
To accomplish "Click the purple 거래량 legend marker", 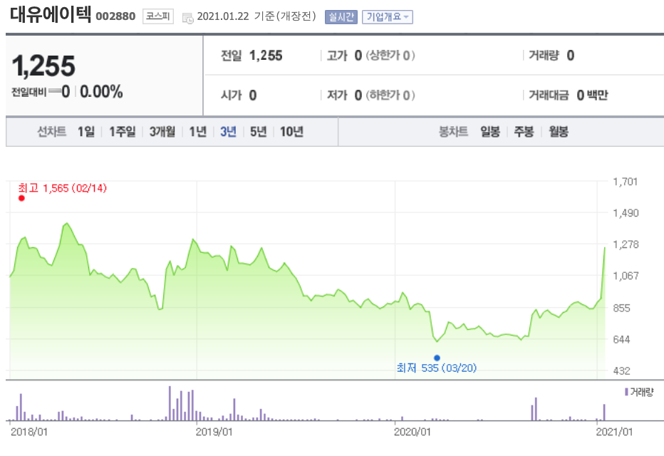I will 626,392.
